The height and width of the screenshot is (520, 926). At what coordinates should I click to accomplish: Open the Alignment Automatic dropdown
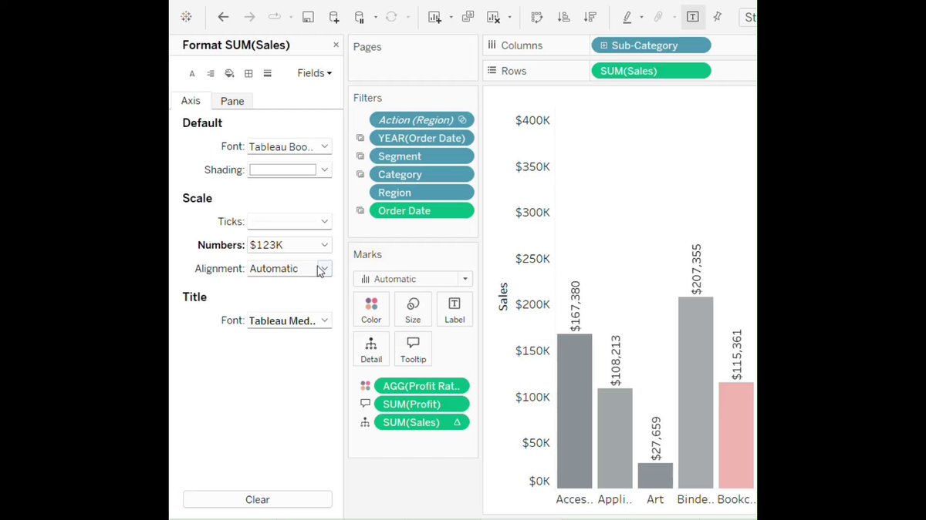click(x=289, y=268)
